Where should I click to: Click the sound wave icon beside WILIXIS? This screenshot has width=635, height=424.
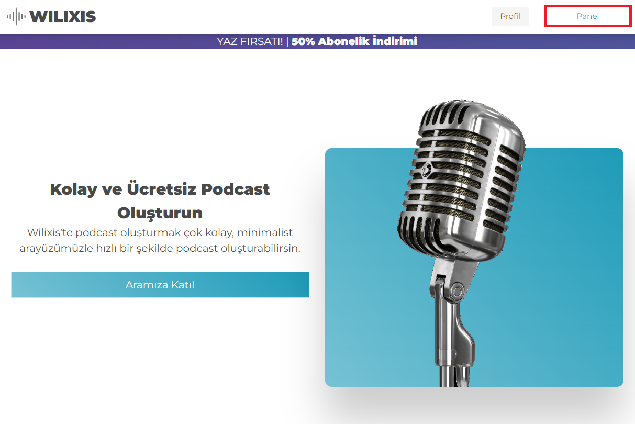click(16, 16)
